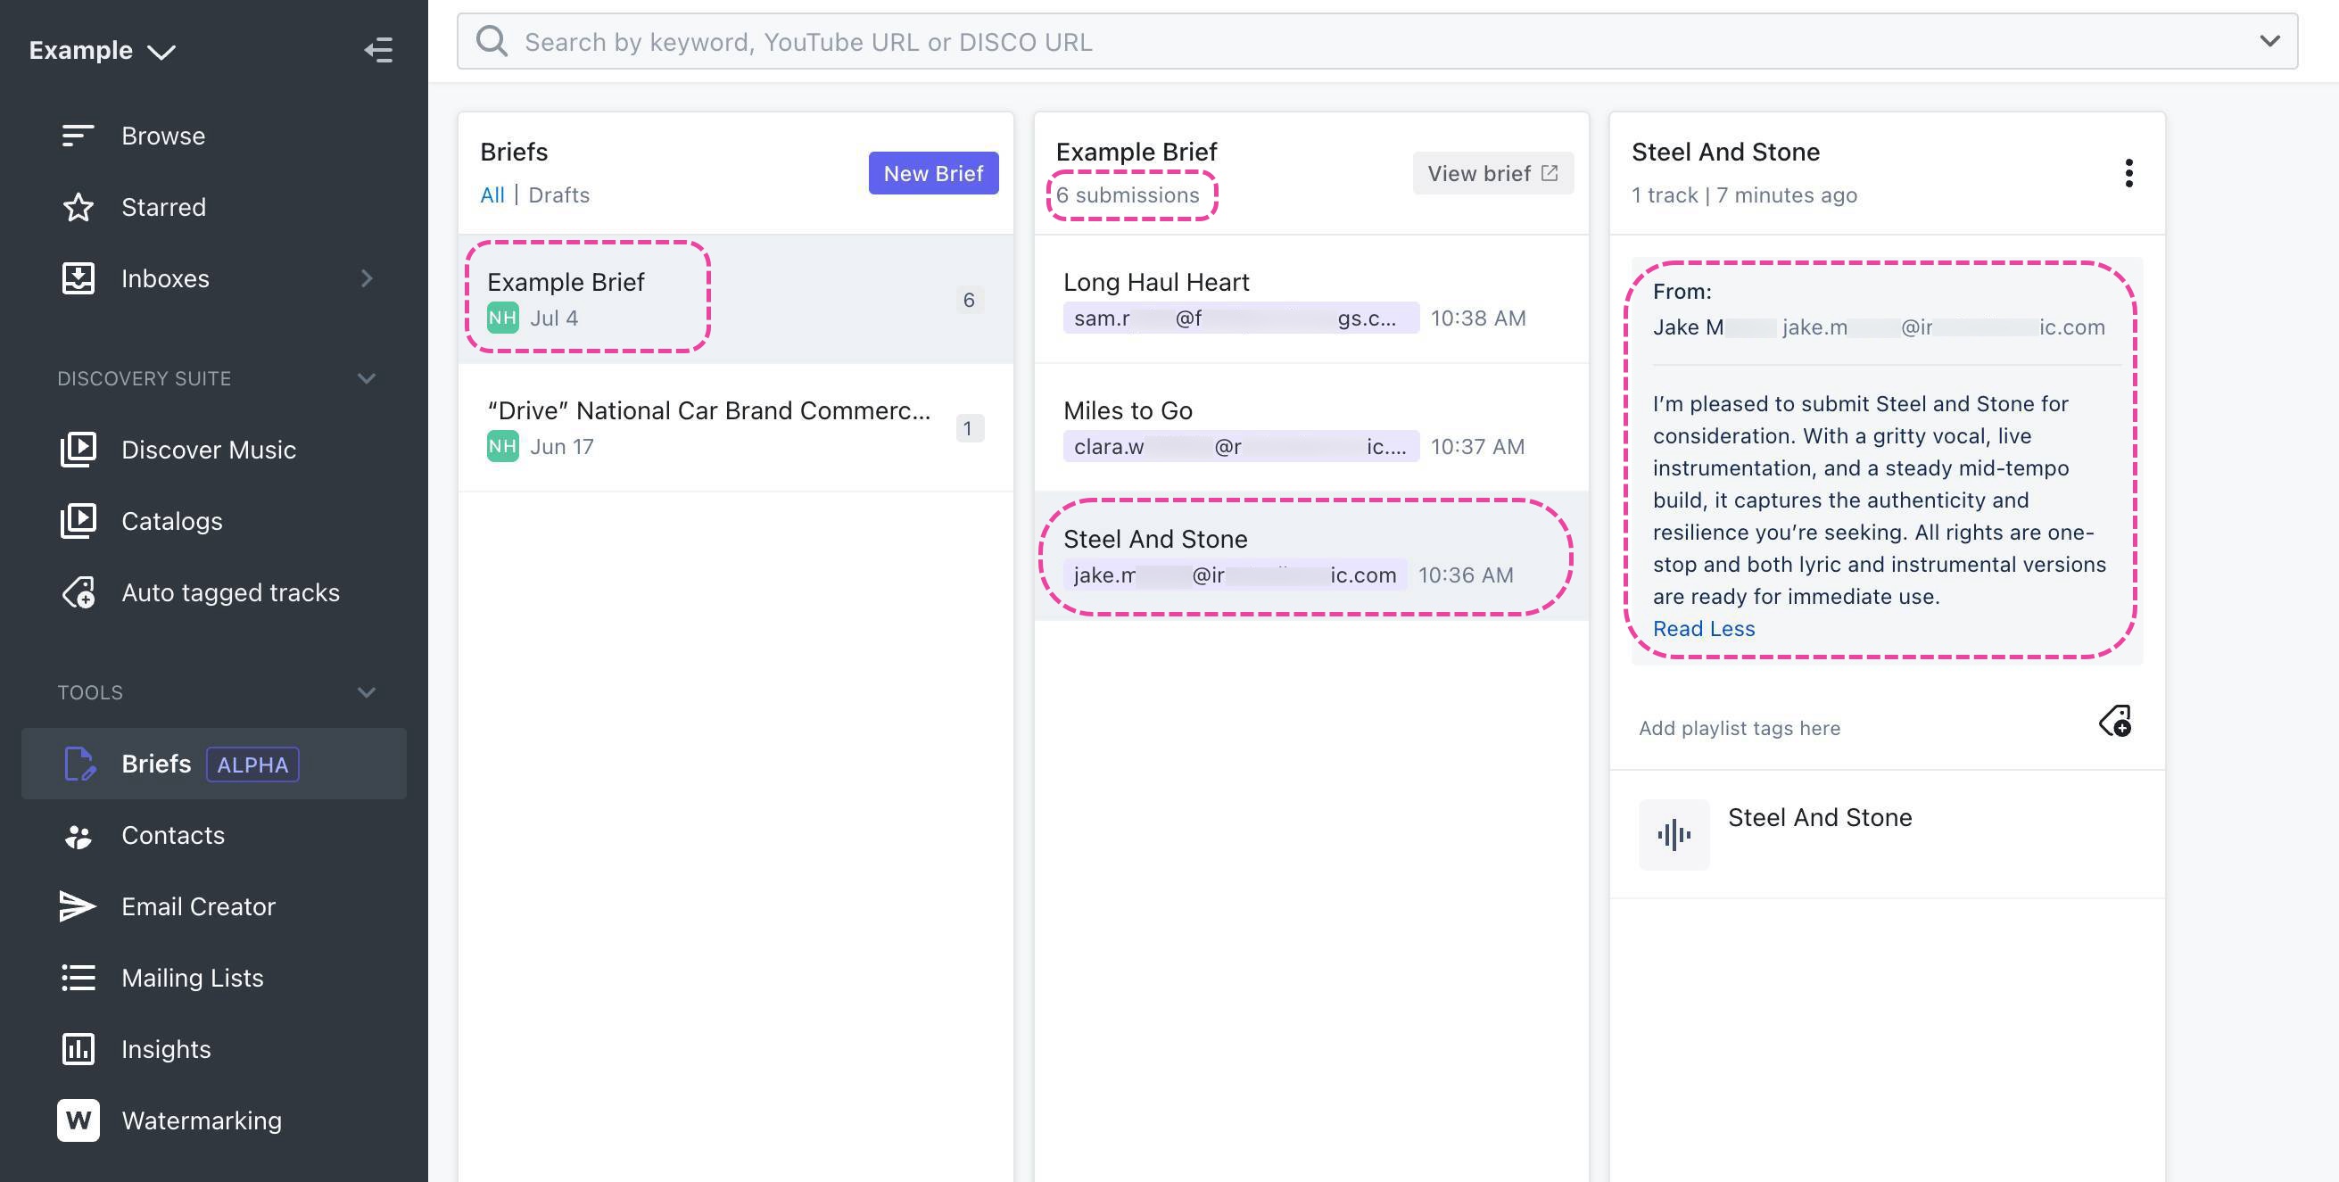
Task: Open the Watermarking tool
Action: (x=201, y=1120)
